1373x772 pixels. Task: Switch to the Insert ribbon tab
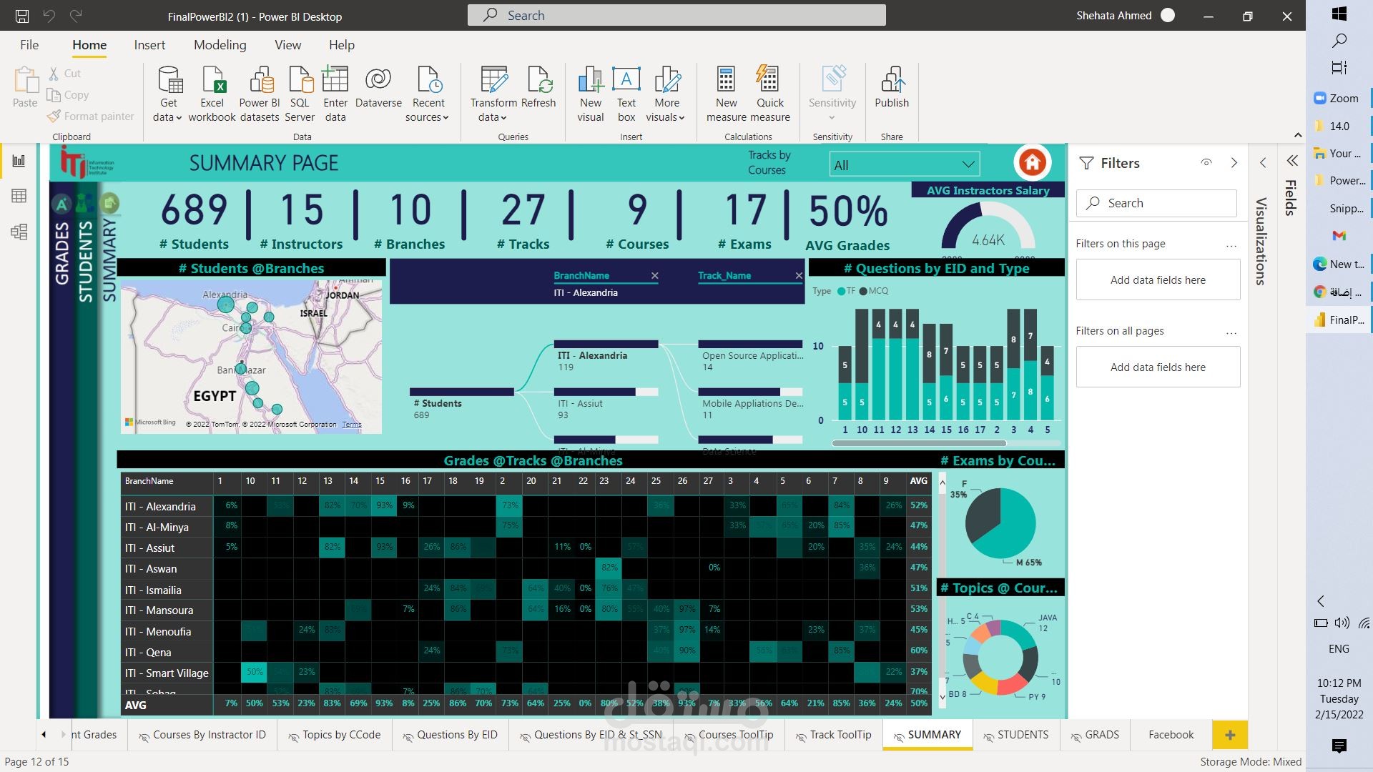click(149, 45)
